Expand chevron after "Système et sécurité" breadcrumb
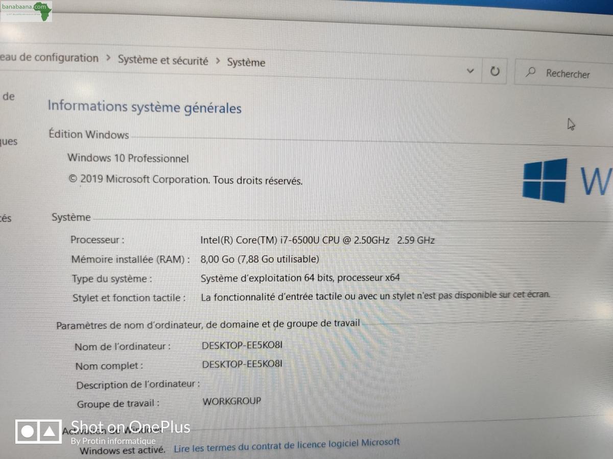The image size is (613, 459). coord(218,61)
